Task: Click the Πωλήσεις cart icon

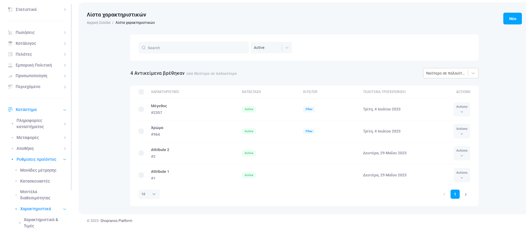Action: [10, 32]
